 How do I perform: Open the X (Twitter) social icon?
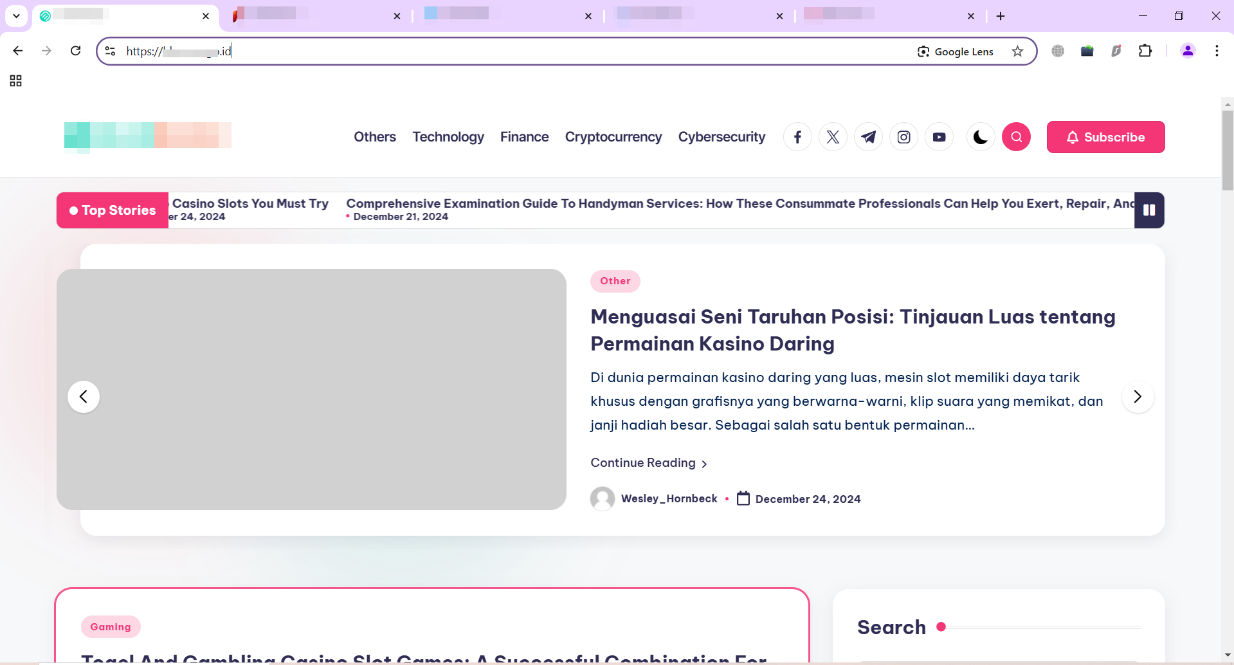click(x=833, y=137)
